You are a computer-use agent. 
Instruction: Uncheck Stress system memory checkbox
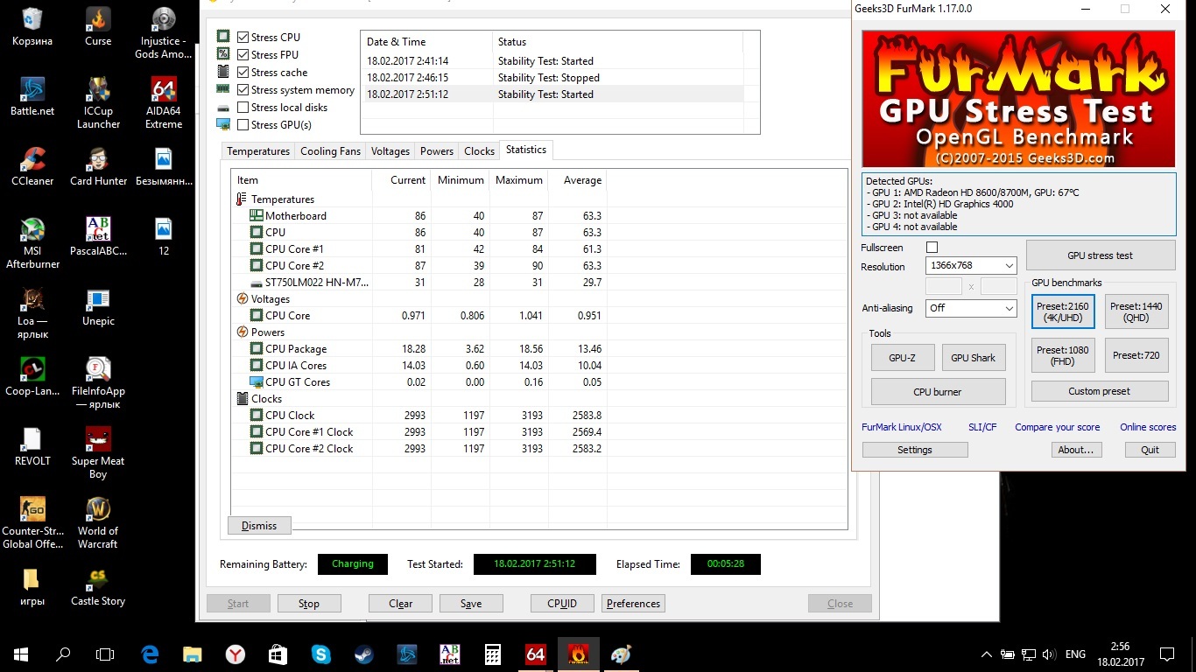click(x=243, y=90)
